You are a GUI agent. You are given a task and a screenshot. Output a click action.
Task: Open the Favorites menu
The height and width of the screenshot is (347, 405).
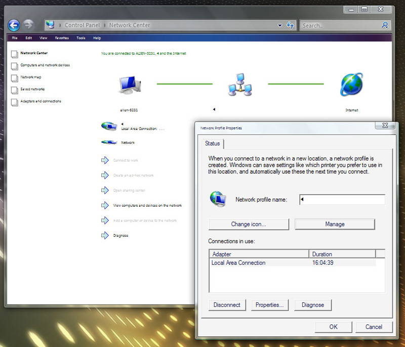pyautogui.click(x=62, y=38)
